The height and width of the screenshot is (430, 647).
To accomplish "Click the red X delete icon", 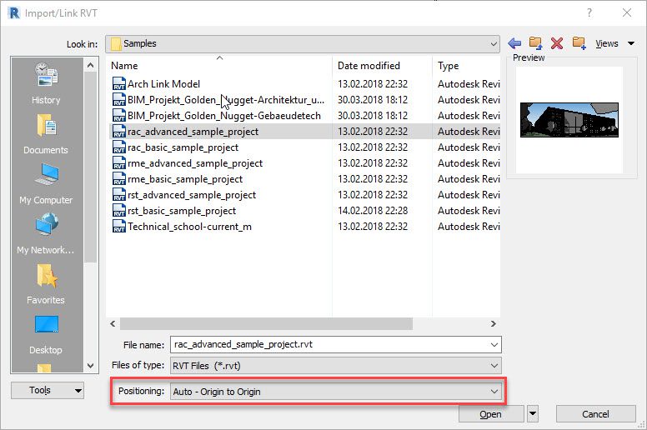I will (557, 42).
